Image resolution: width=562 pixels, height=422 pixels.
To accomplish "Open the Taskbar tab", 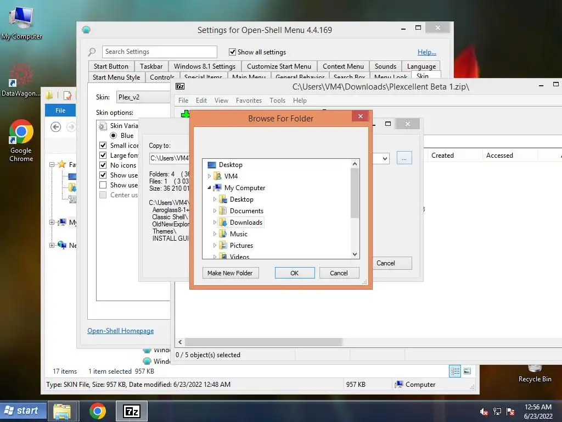I will pos(151,66).
